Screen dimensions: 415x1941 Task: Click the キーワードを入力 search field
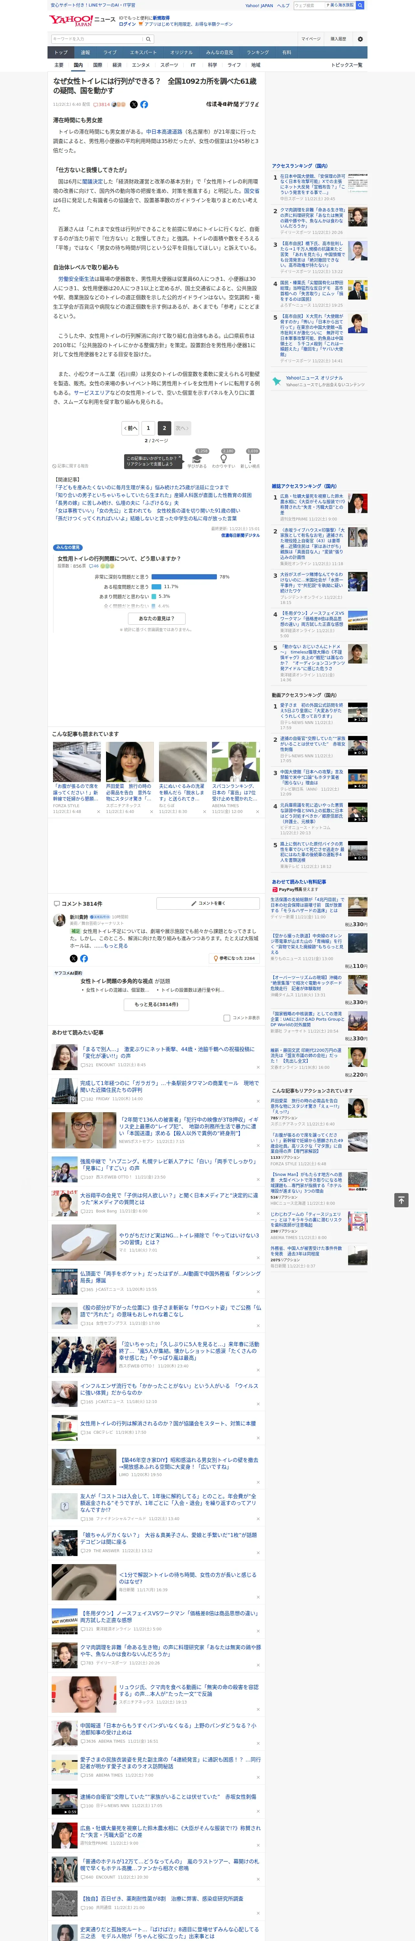click(x=96, y=39)
